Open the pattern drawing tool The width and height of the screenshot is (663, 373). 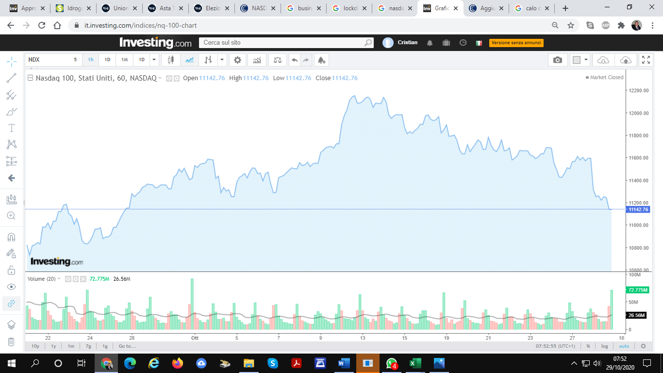point(12,144)
